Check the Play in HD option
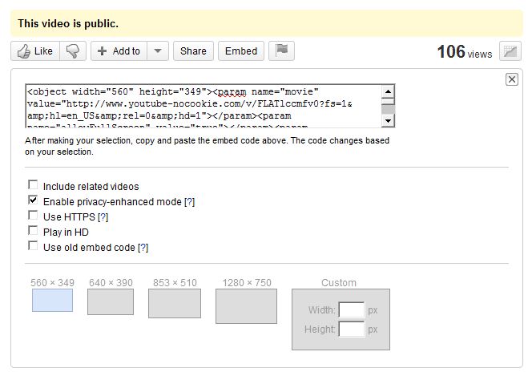Screen dimensions: 532x372 [33, 232]
